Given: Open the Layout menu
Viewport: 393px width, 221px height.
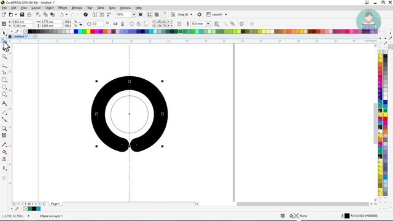Looking at the screenshot, I should tap(36, 8).
